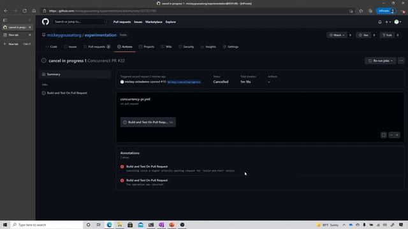
Task: Click the 'Search or jump to...' field
Action: pyautogui.click(x=81, y=22)
